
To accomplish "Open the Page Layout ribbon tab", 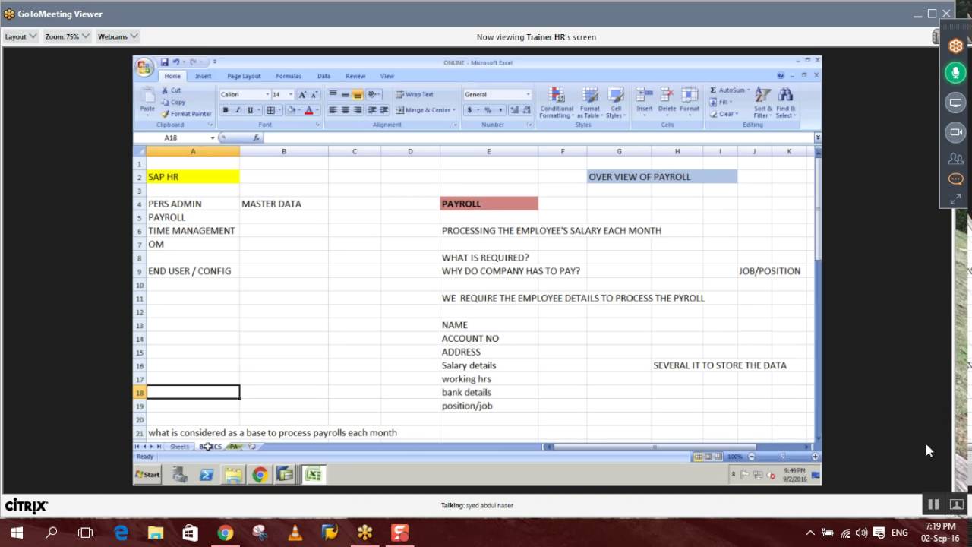I will [244, 76].
